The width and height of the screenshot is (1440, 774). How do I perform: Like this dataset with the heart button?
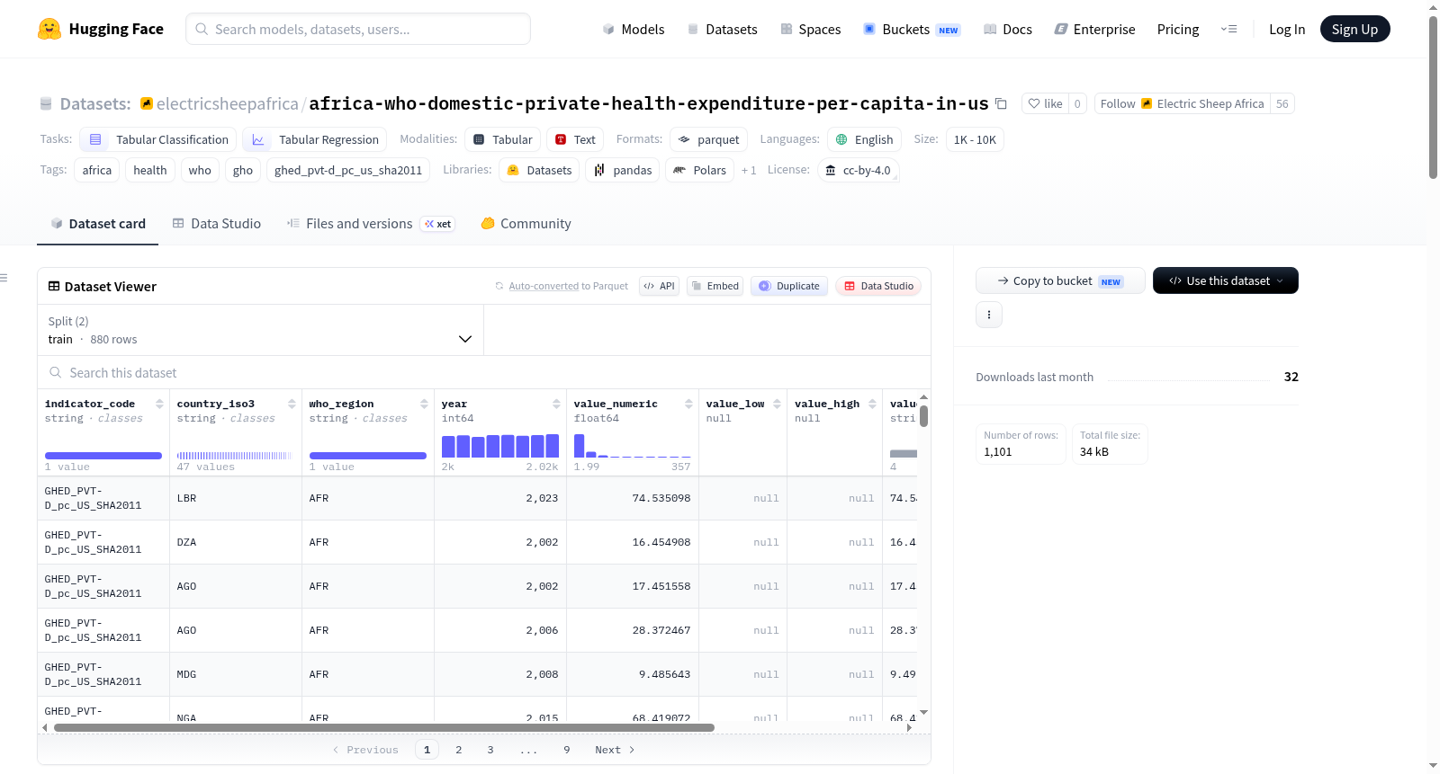1045,103
